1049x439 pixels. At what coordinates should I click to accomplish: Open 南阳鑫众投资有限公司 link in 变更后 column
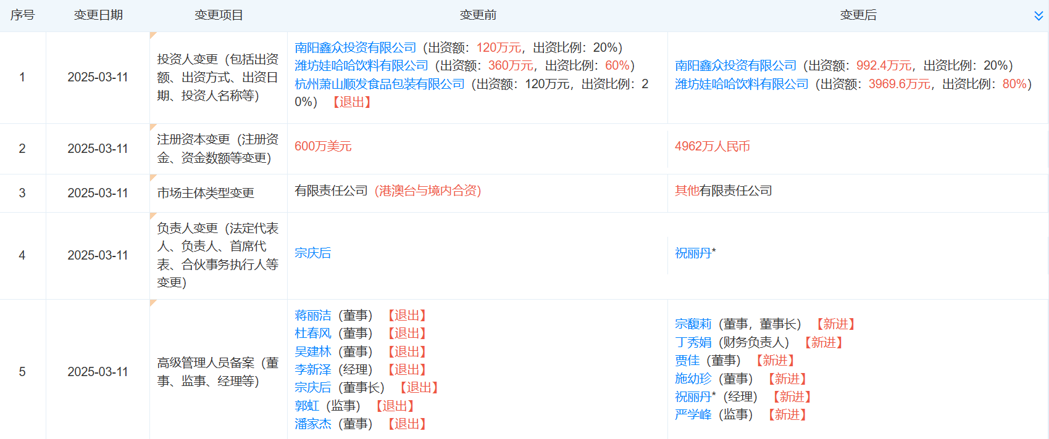(736, 65)
